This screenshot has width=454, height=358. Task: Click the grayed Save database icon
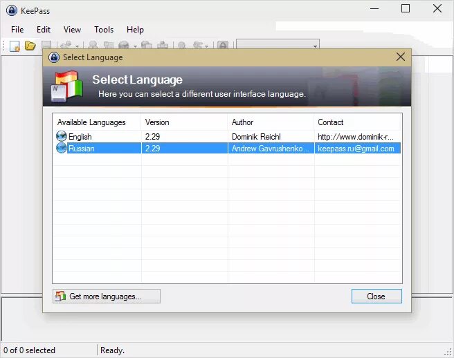46,45
